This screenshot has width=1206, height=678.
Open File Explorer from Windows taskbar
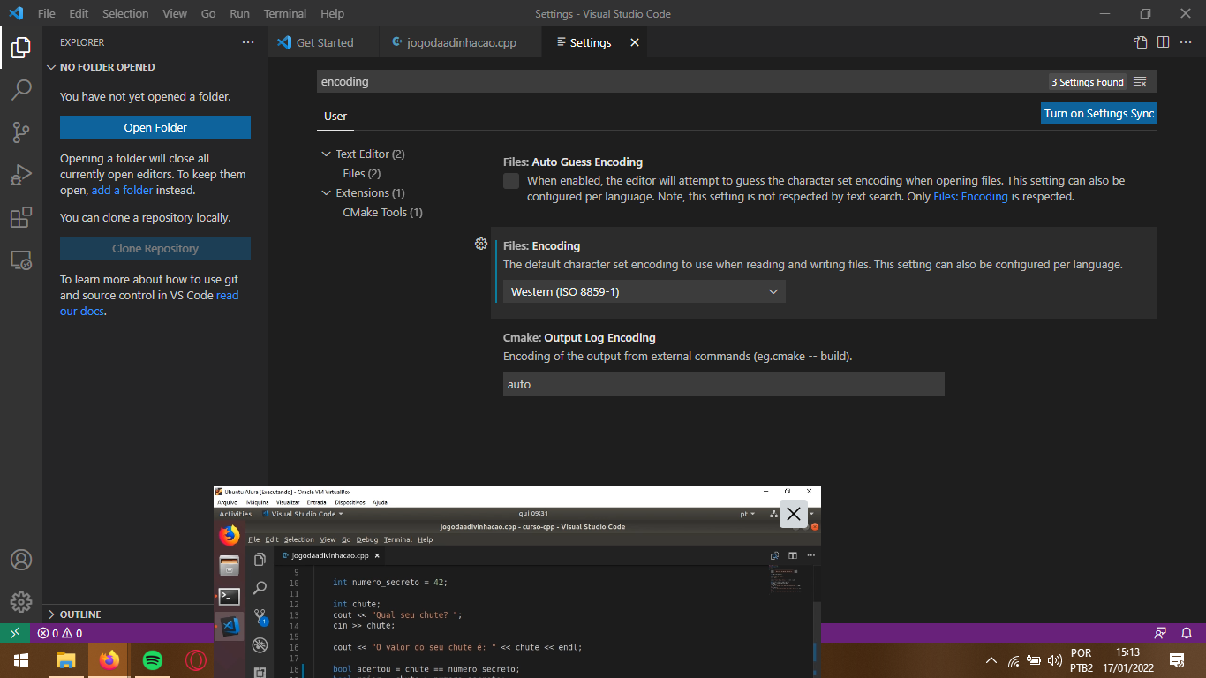66,660
